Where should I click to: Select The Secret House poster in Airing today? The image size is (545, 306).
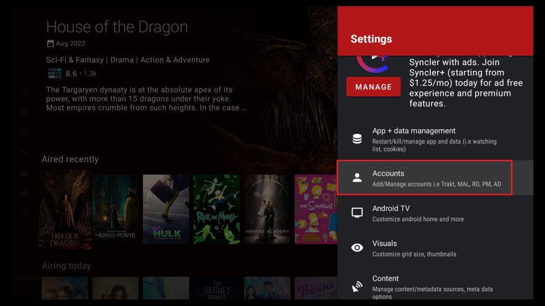tap(216, 288)
